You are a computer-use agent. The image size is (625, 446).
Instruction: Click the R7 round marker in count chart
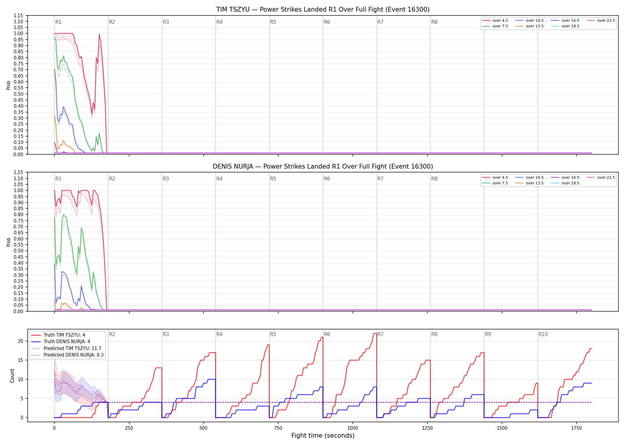point(380,334)
